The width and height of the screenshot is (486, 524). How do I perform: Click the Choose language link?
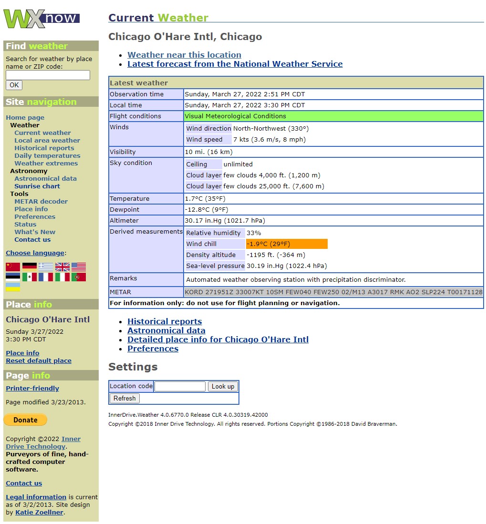click(35, 253)
